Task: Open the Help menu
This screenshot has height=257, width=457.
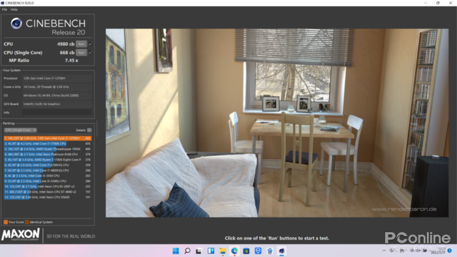Action: pyautogui.click(x=14, y=10)
